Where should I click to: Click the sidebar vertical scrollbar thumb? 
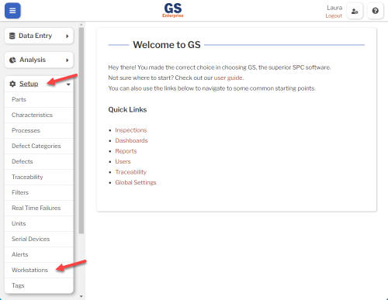(x=81, y=130)
